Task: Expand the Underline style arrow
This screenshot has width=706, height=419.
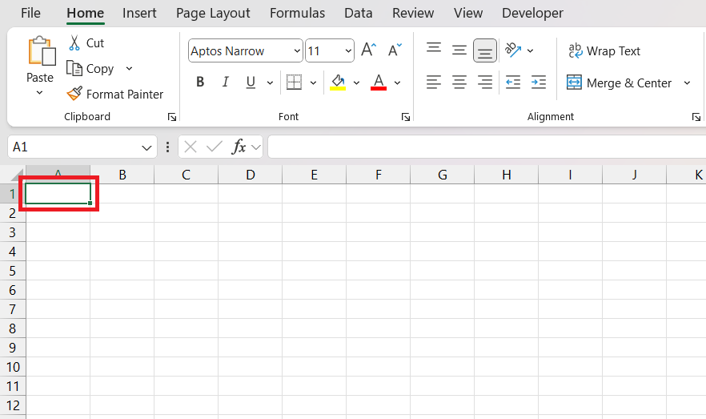Action: click(x=270, y=83)
